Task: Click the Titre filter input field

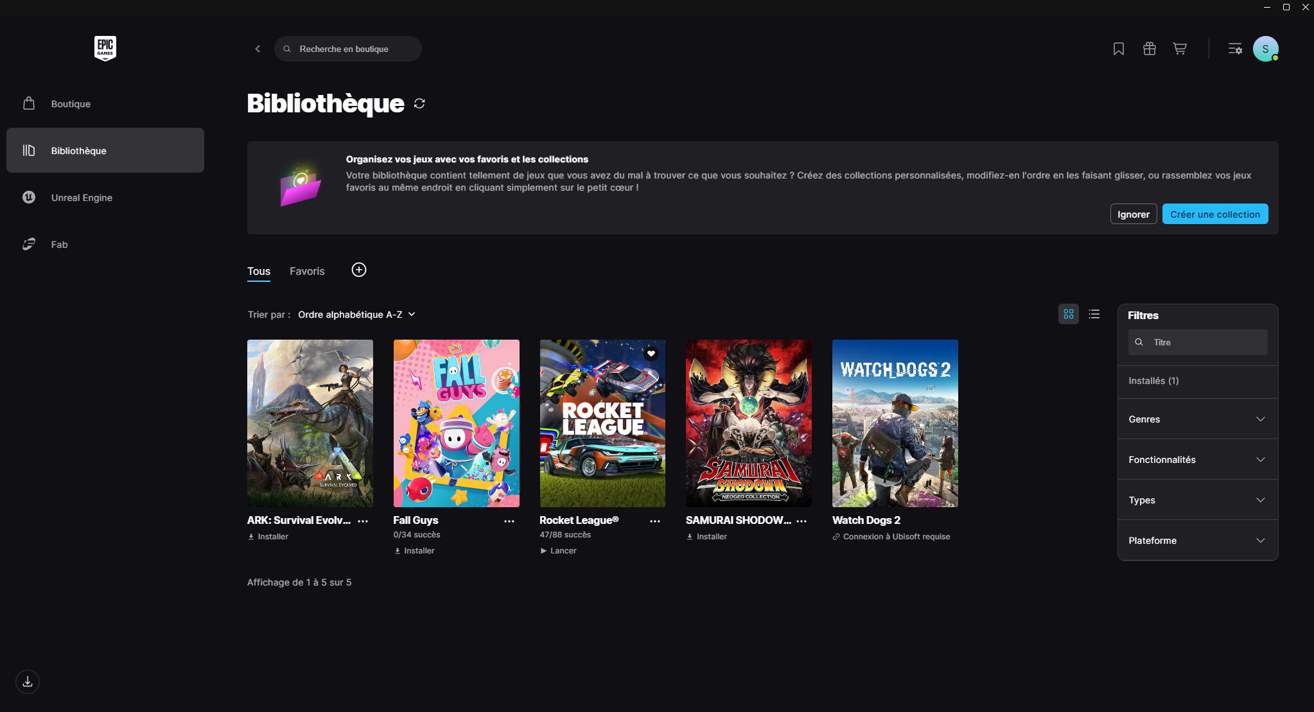Action: 1198,342
